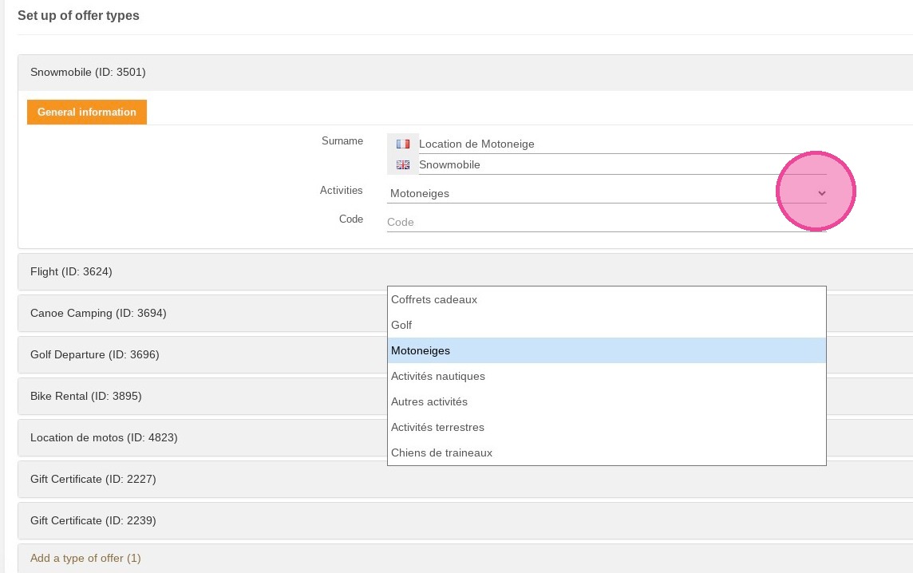The image size is (913, 573).
Task: Click the UK flag icon
Action: (x=403, y=164)
